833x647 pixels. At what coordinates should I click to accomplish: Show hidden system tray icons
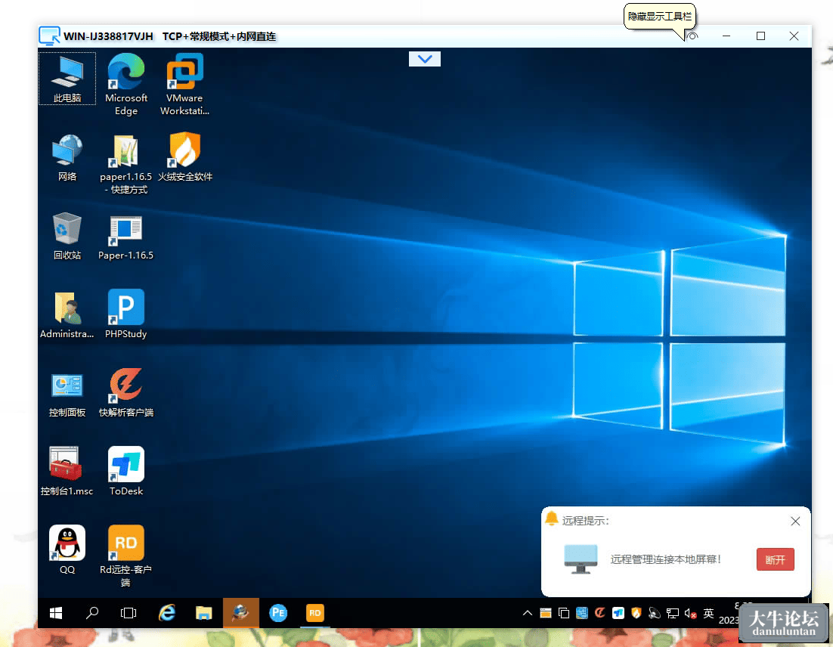pos(527,613)
